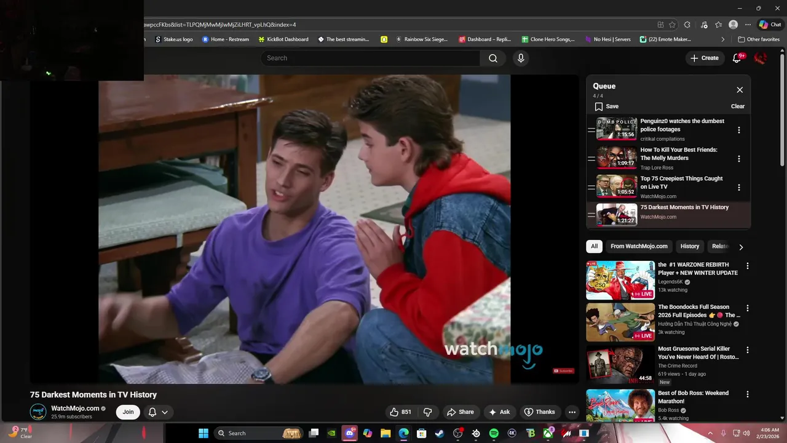
Task: Open options for Most Gruesome Serial Killer video
Action: click(x=748, y=350)
